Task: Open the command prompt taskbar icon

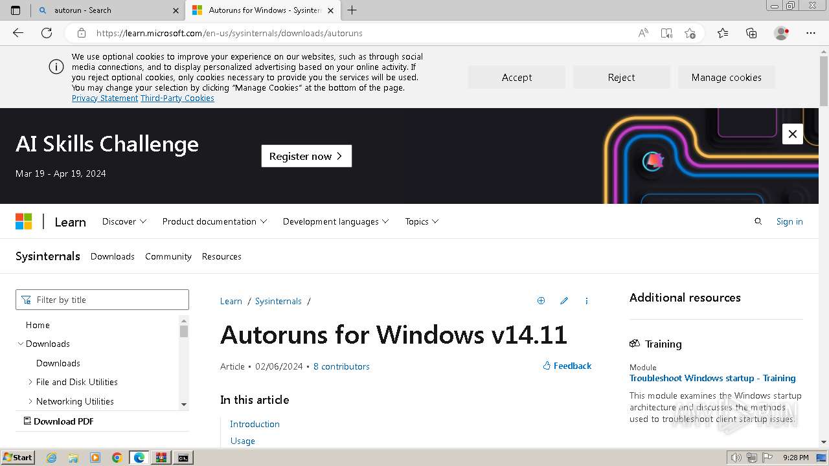Action: [183, 458]
